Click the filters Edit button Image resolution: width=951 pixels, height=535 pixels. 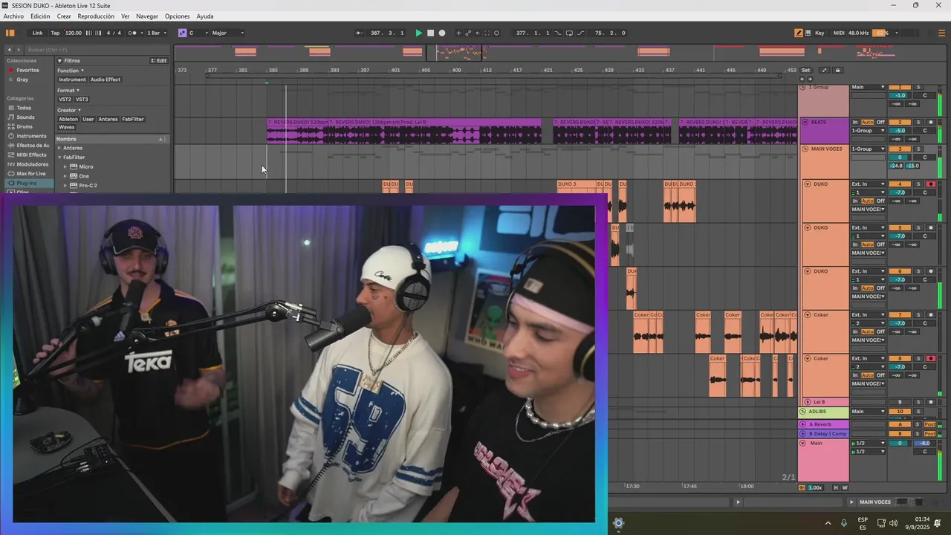[159, 61]
